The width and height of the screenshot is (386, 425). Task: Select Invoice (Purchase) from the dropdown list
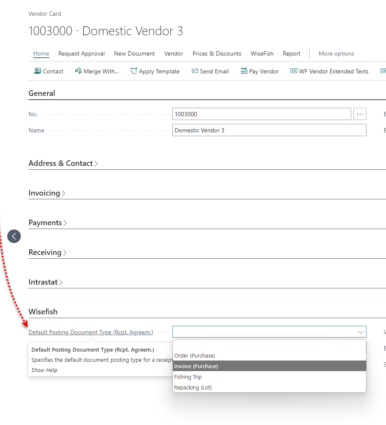pos(196,366)
